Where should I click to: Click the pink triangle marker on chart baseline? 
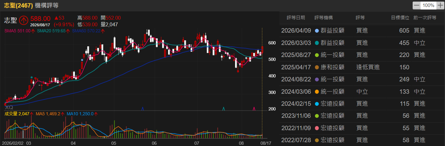tap(254, 109)
